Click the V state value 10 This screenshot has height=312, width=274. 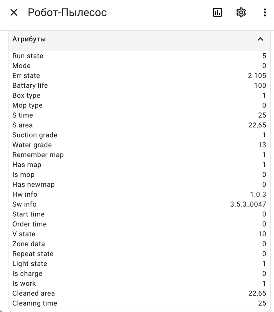tap(262, 234)
